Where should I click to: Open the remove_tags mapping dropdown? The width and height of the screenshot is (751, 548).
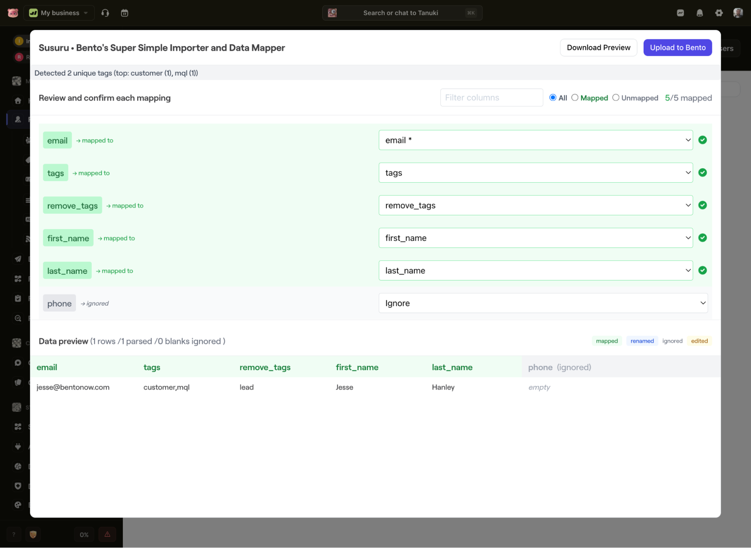pyautogui.click(x=535, y=206)
